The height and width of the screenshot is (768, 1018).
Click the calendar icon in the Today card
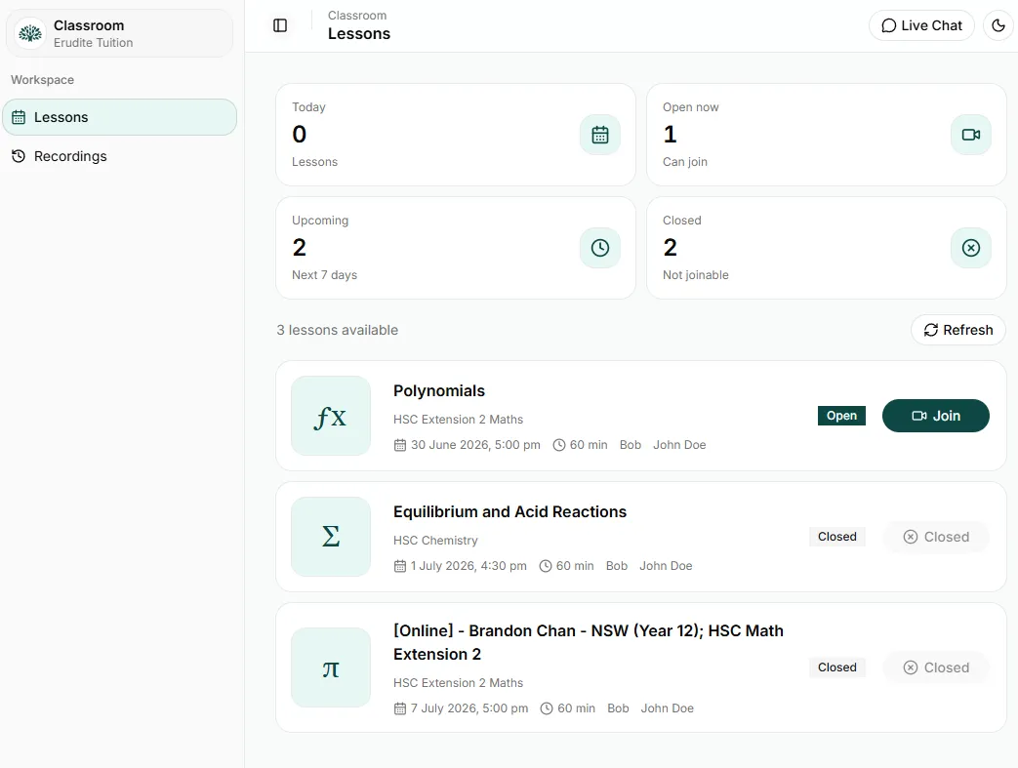click(600, 135)
